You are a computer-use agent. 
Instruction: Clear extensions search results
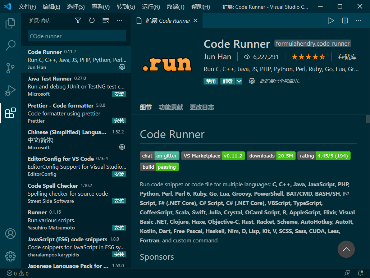105,20
